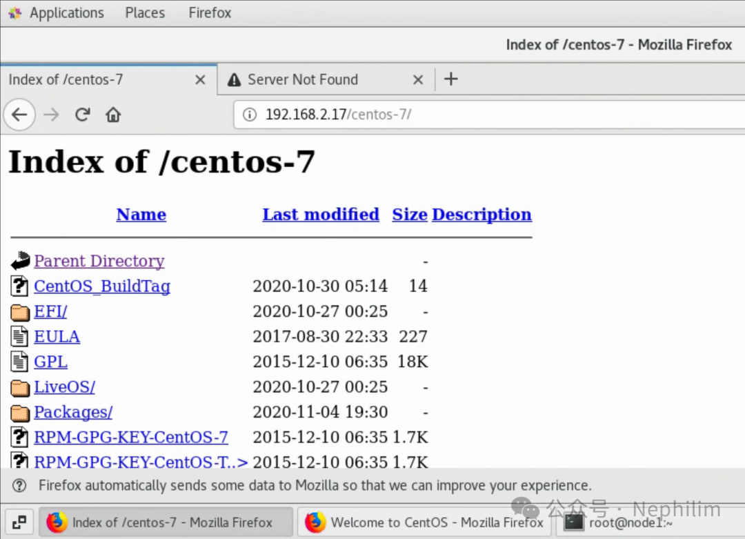Click the back navigation arrow button
745x539 pixels.
pyautogui.click(x=19, y=115)
